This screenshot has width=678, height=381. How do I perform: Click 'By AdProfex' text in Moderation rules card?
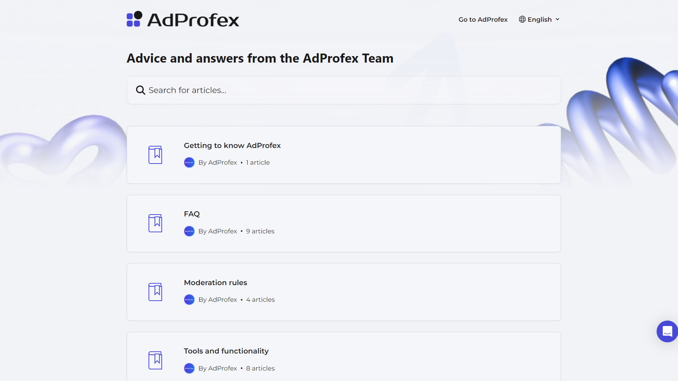[x=218, y=300]
